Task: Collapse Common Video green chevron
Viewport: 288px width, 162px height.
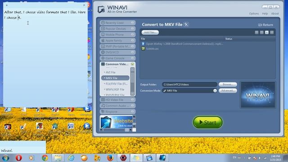Action: click(132, 64)
